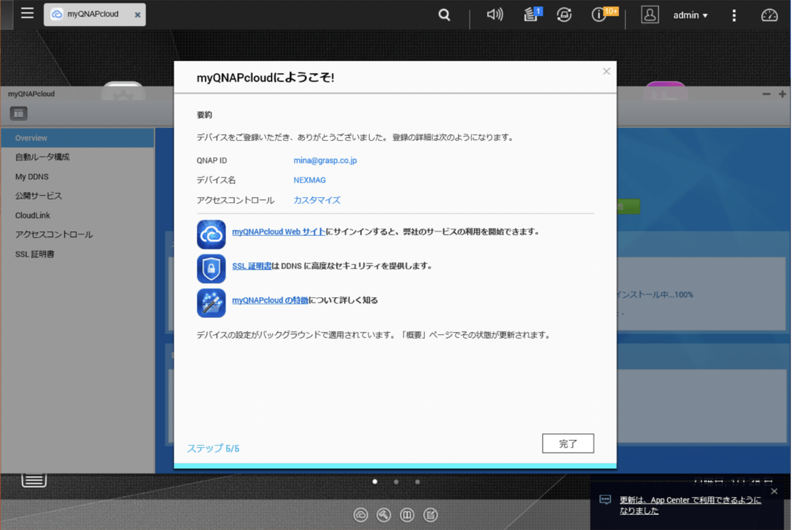The image size is (792, 530).
Task: Open background tasks icon with badge
Action: click(x=531, y=15)
